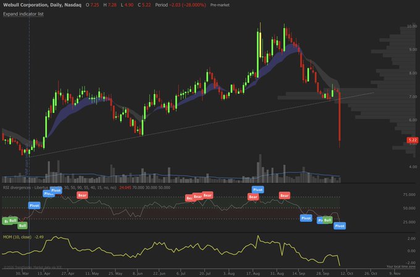
Task: Click the RSI value 24.045 readout
Action: pyautogui.click(x=125, y=188)
